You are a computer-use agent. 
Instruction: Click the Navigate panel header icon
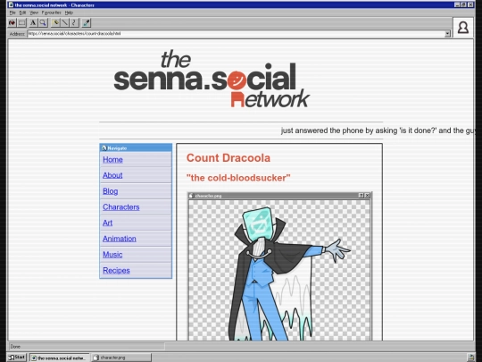pos(104,148)
